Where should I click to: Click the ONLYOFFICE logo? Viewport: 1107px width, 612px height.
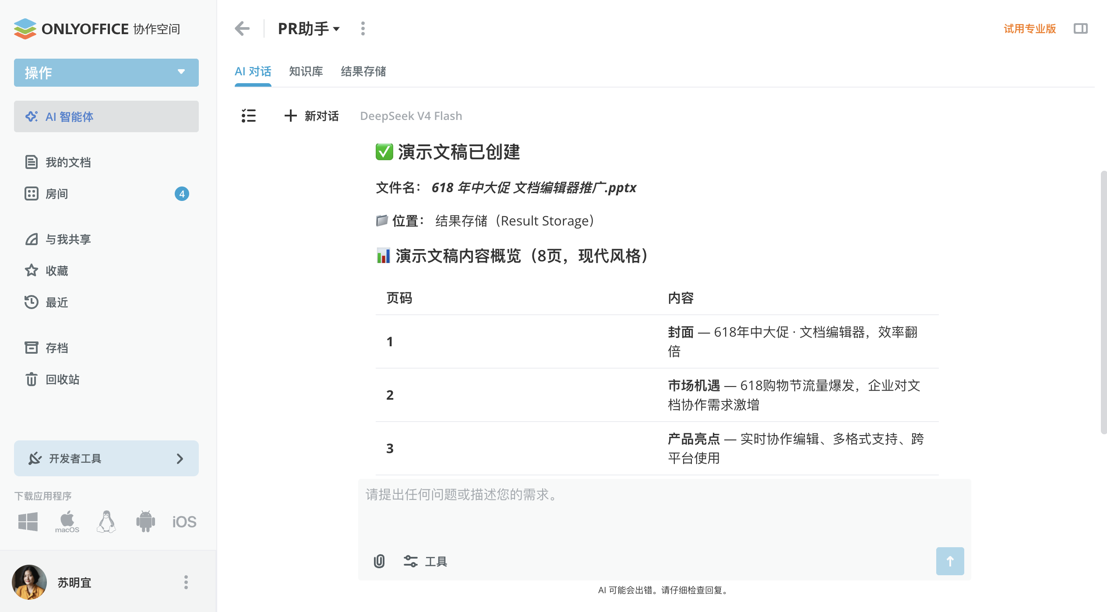97,29
